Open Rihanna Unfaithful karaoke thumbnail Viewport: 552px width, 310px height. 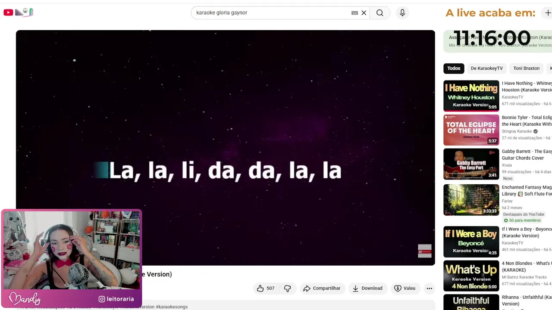pos(471,302)
